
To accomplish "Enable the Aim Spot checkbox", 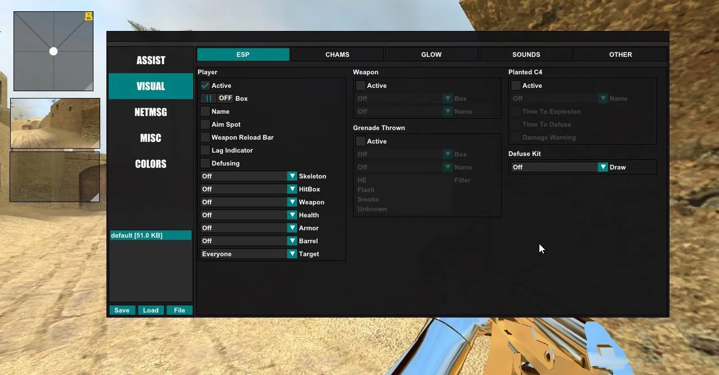I will click(x=205, y=124).
